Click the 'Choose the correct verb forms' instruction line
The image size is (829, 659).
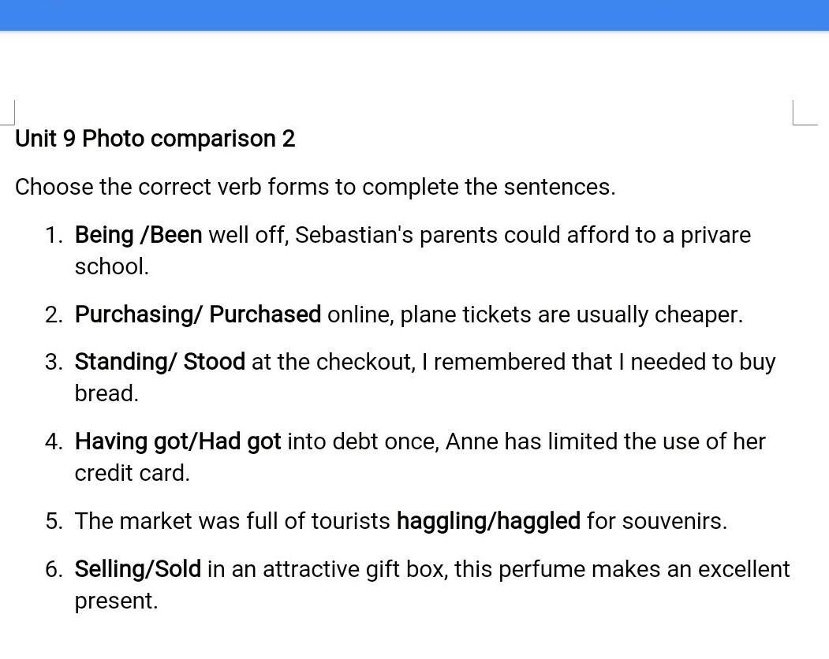(x=314, y=187)
